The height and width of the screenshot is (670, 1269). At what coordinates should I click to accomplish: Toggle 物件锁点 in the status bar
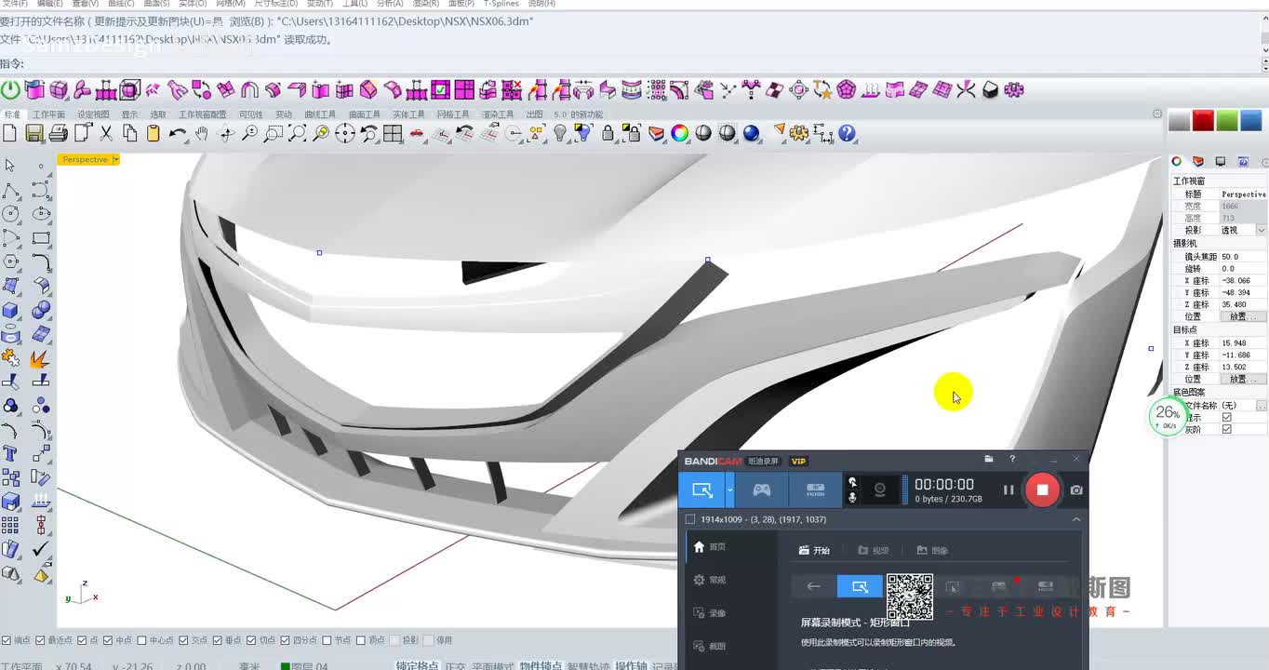point(541,665)
